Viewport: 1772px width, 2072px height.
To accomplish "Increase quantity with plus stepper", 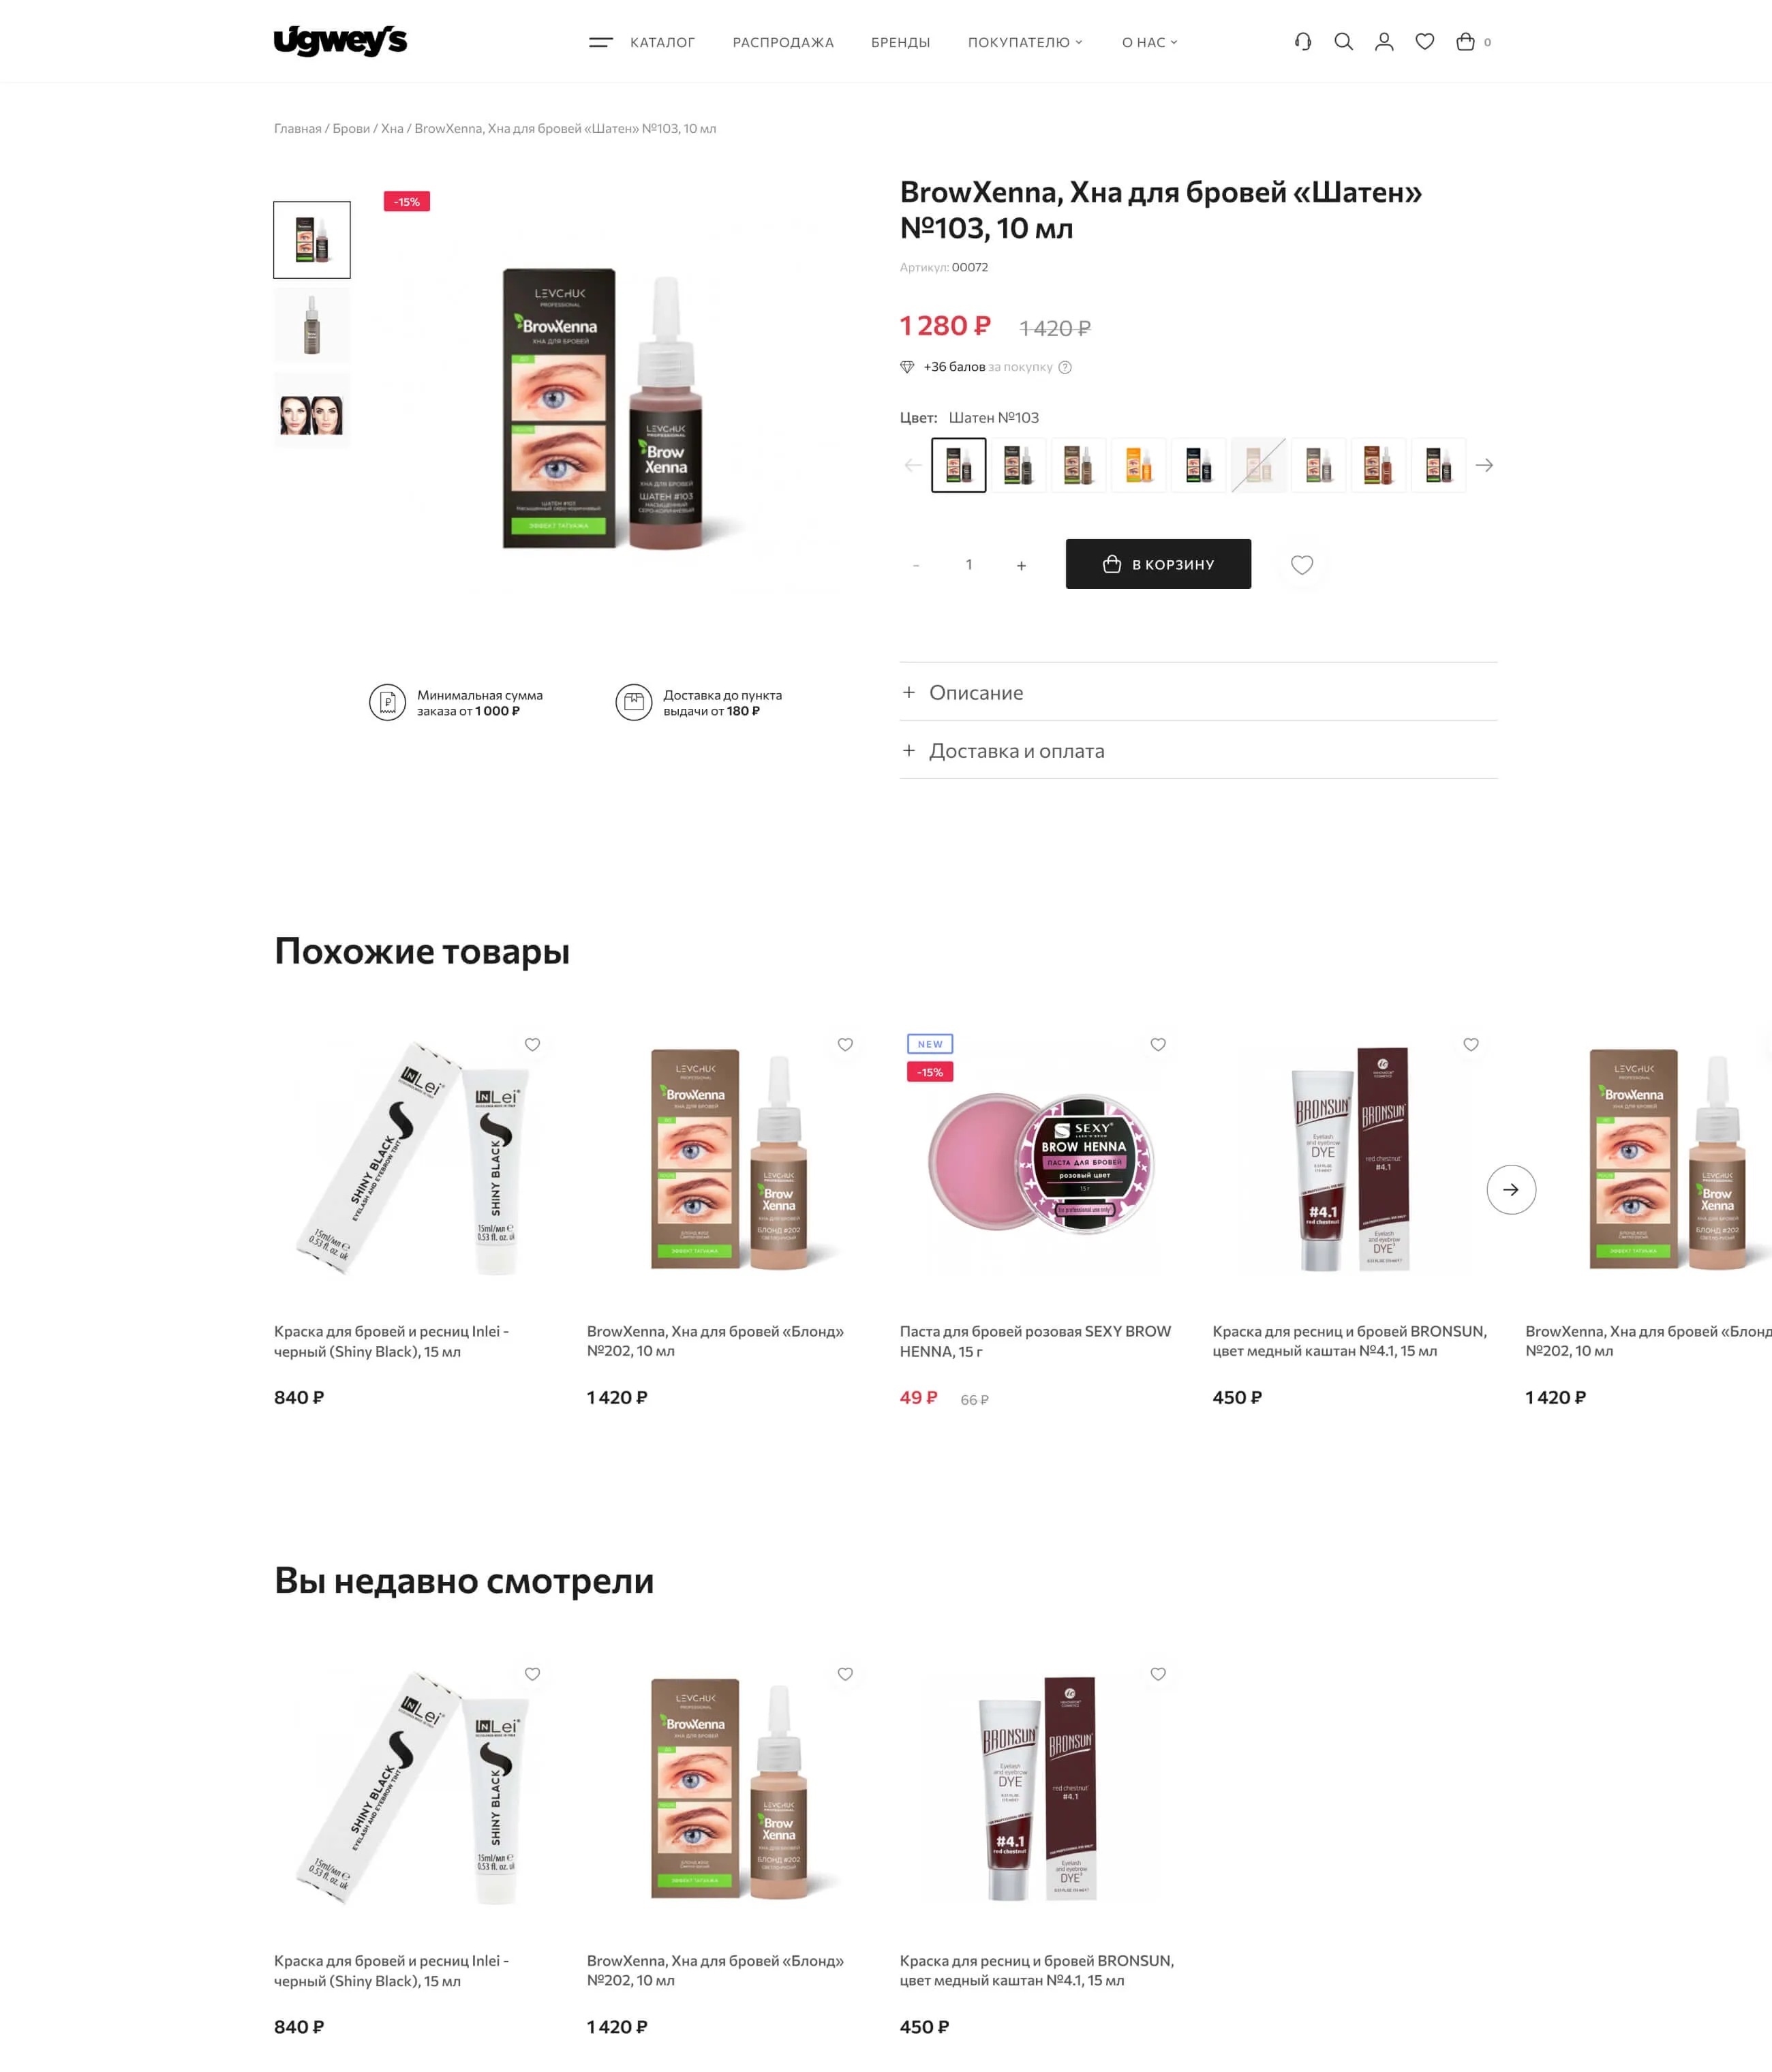I will (x=1021, y=565).
